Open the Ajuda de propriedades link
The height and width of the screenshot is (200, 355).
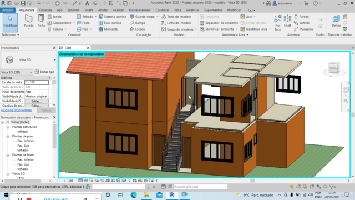(x=16, y=110)
